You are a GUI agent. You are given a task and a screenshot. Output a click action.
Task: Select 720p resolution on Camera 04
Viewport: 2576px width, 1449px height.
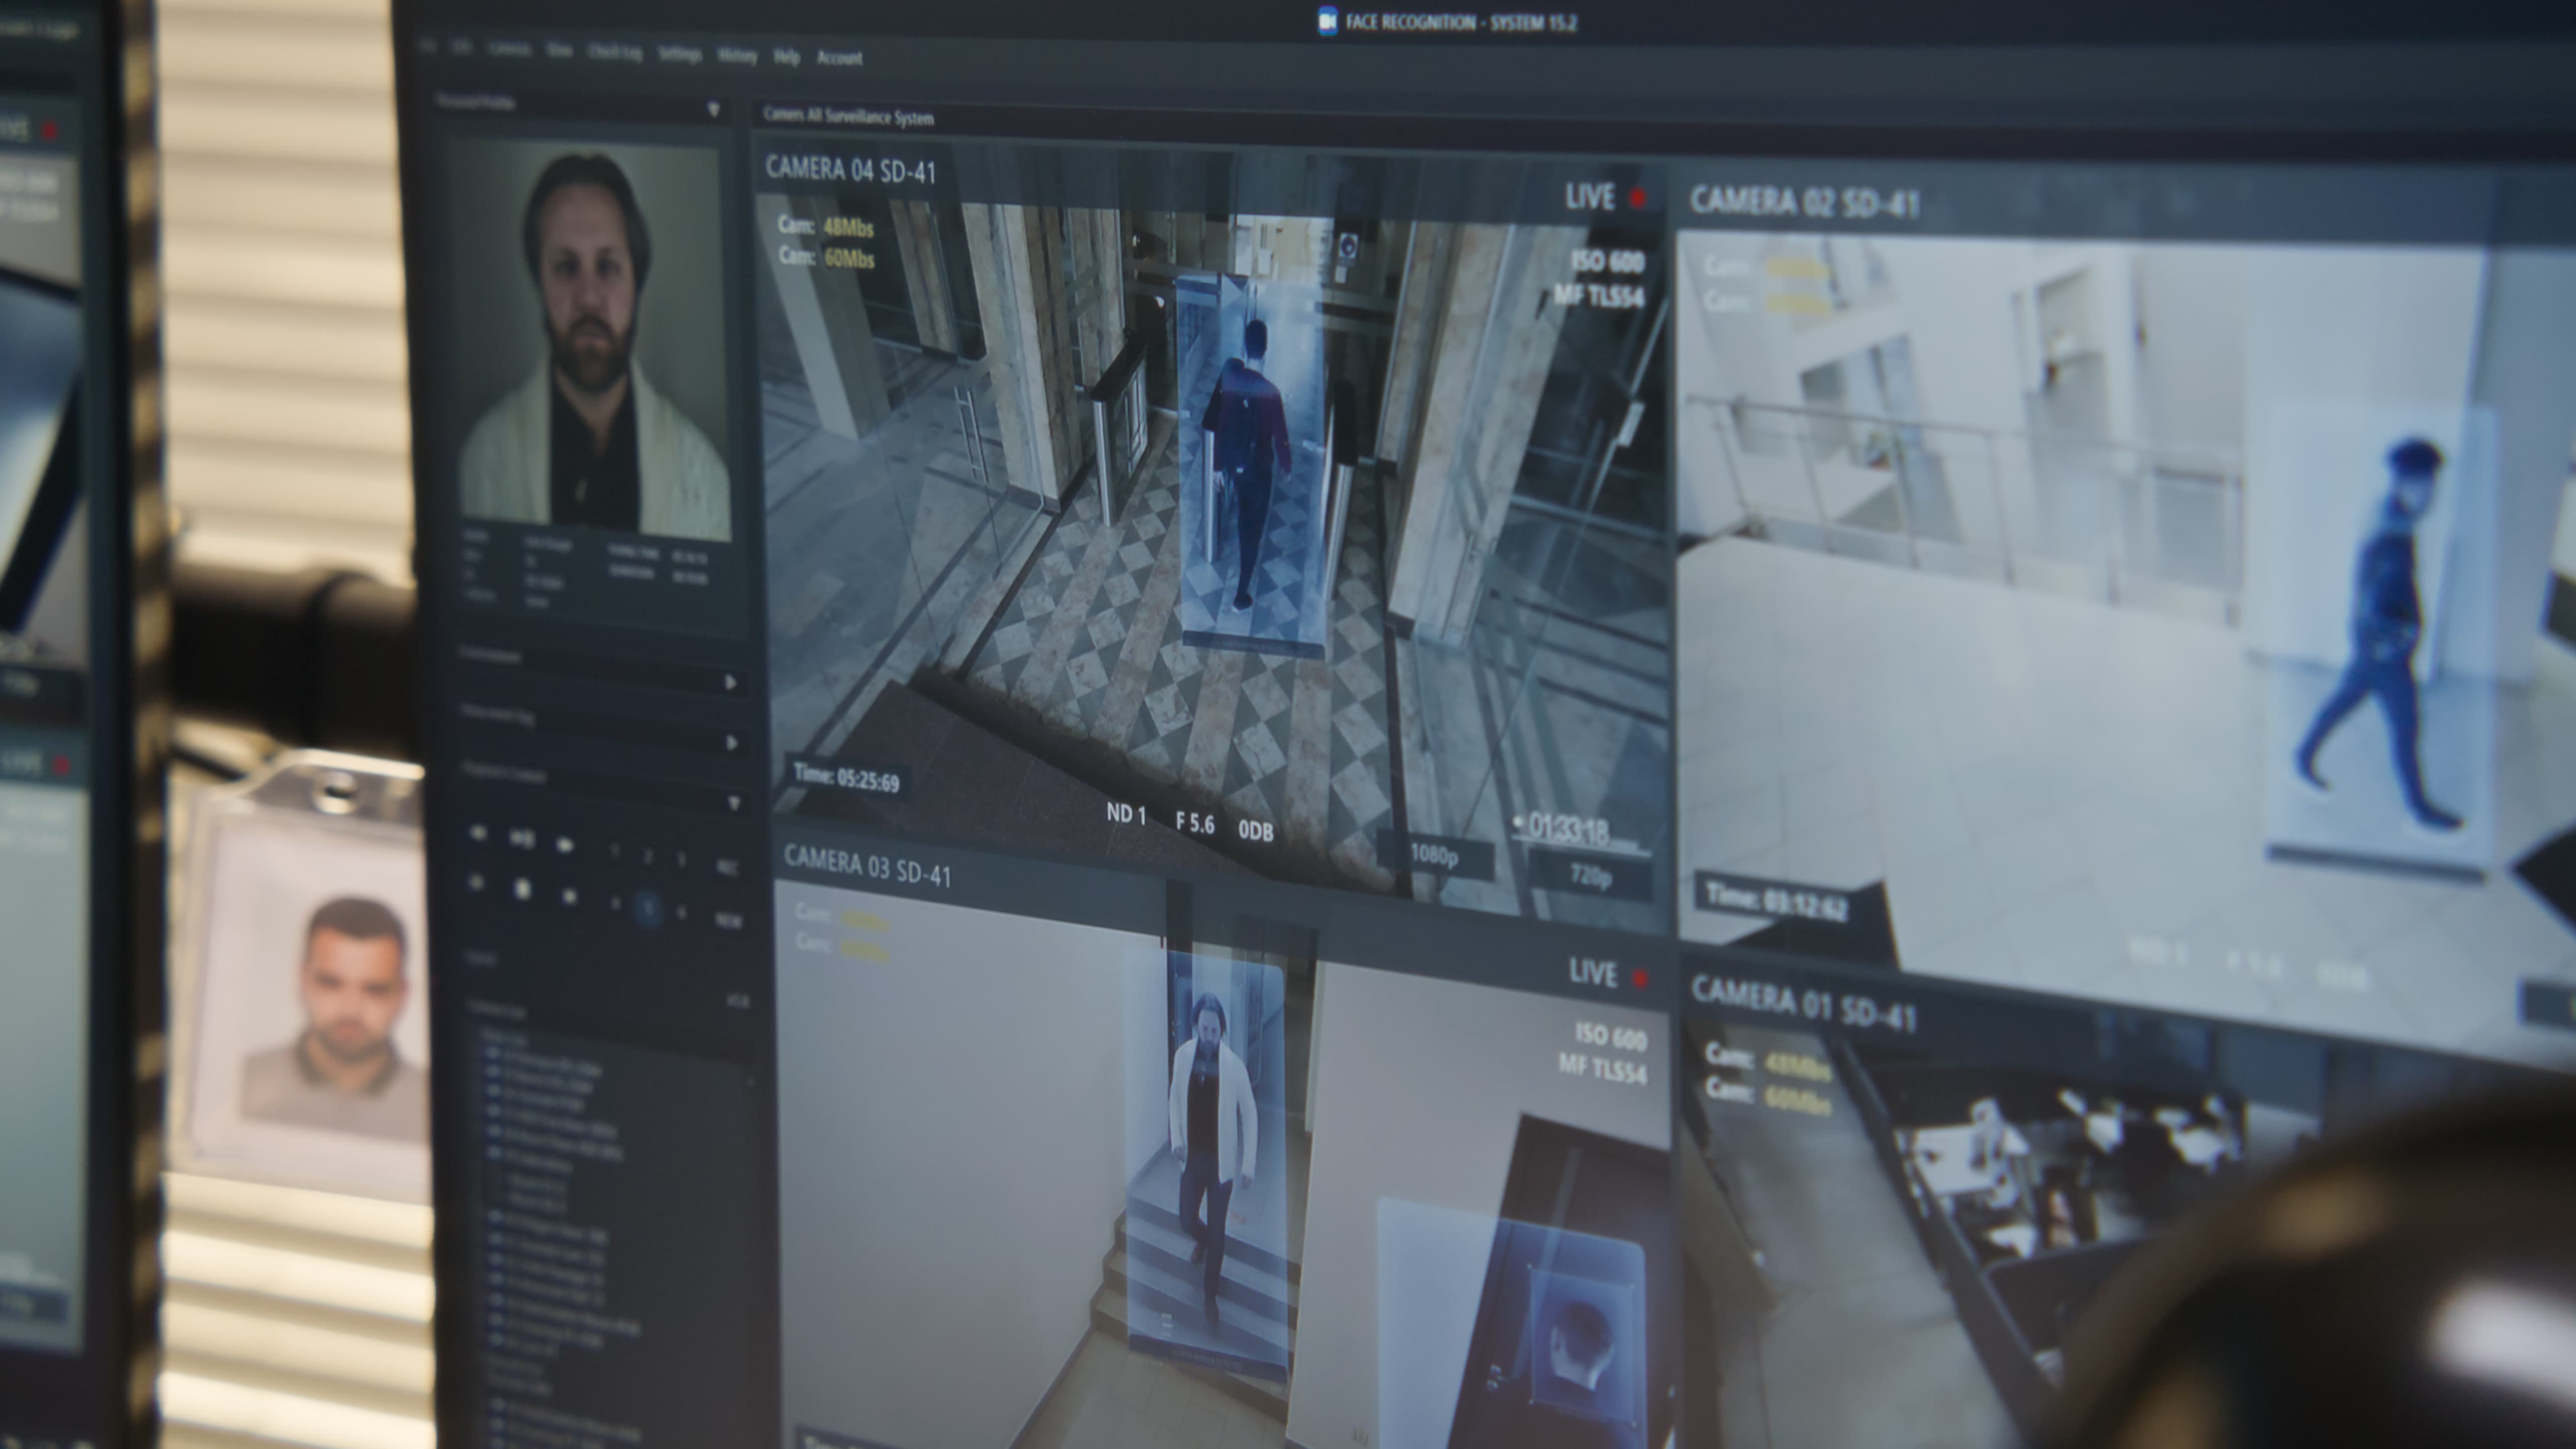coord(1590,876)
